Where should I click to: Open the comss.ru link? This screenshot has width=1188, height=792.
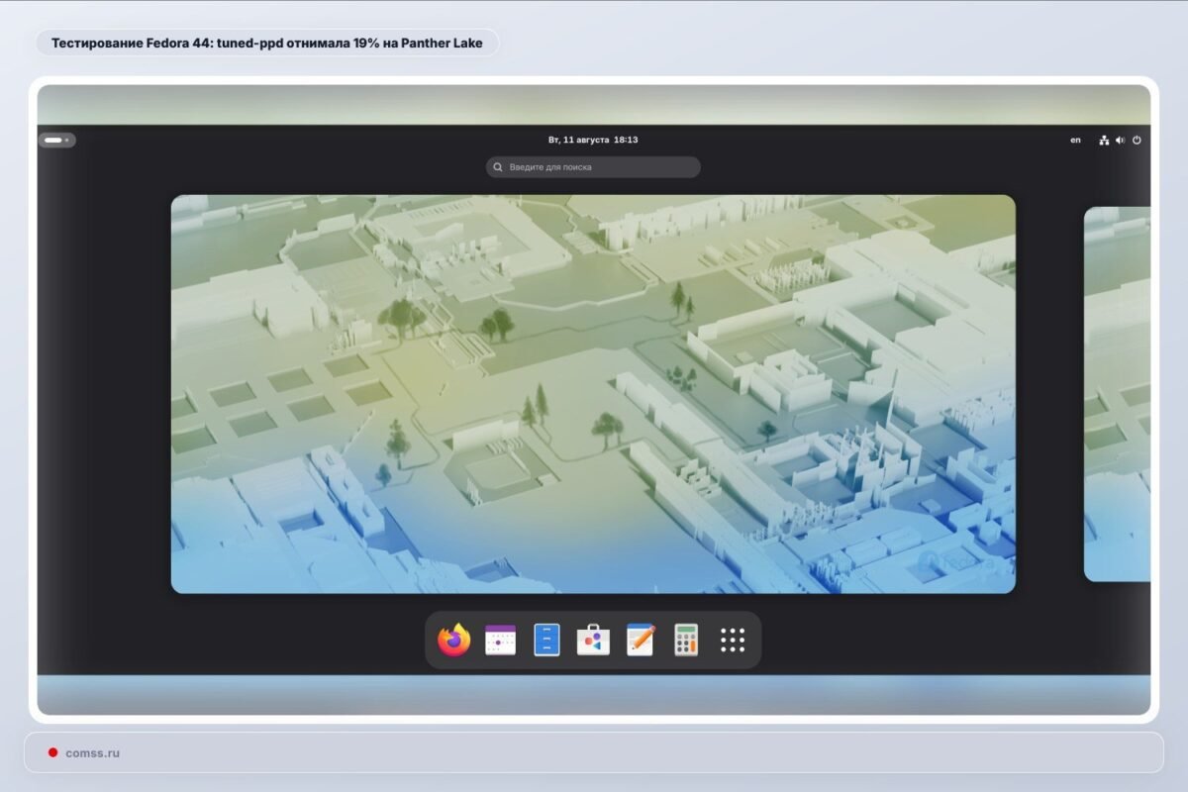click(92, 752)
